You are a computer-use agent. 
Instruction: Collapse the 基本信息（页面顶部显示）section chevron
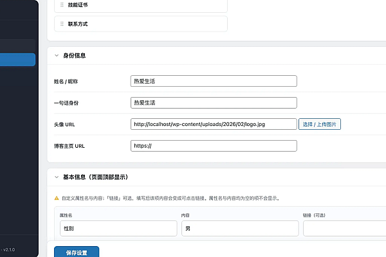tap(57, 177)
